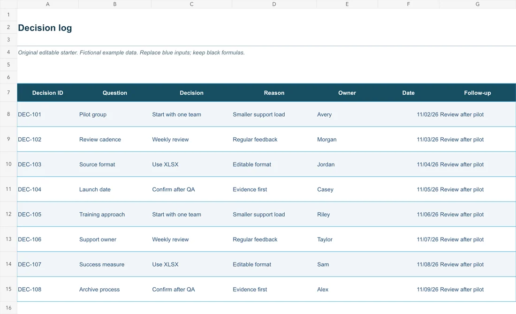Screen dimensions: 516x314
Task: Select column G header letter
Action: click(478, 4)
